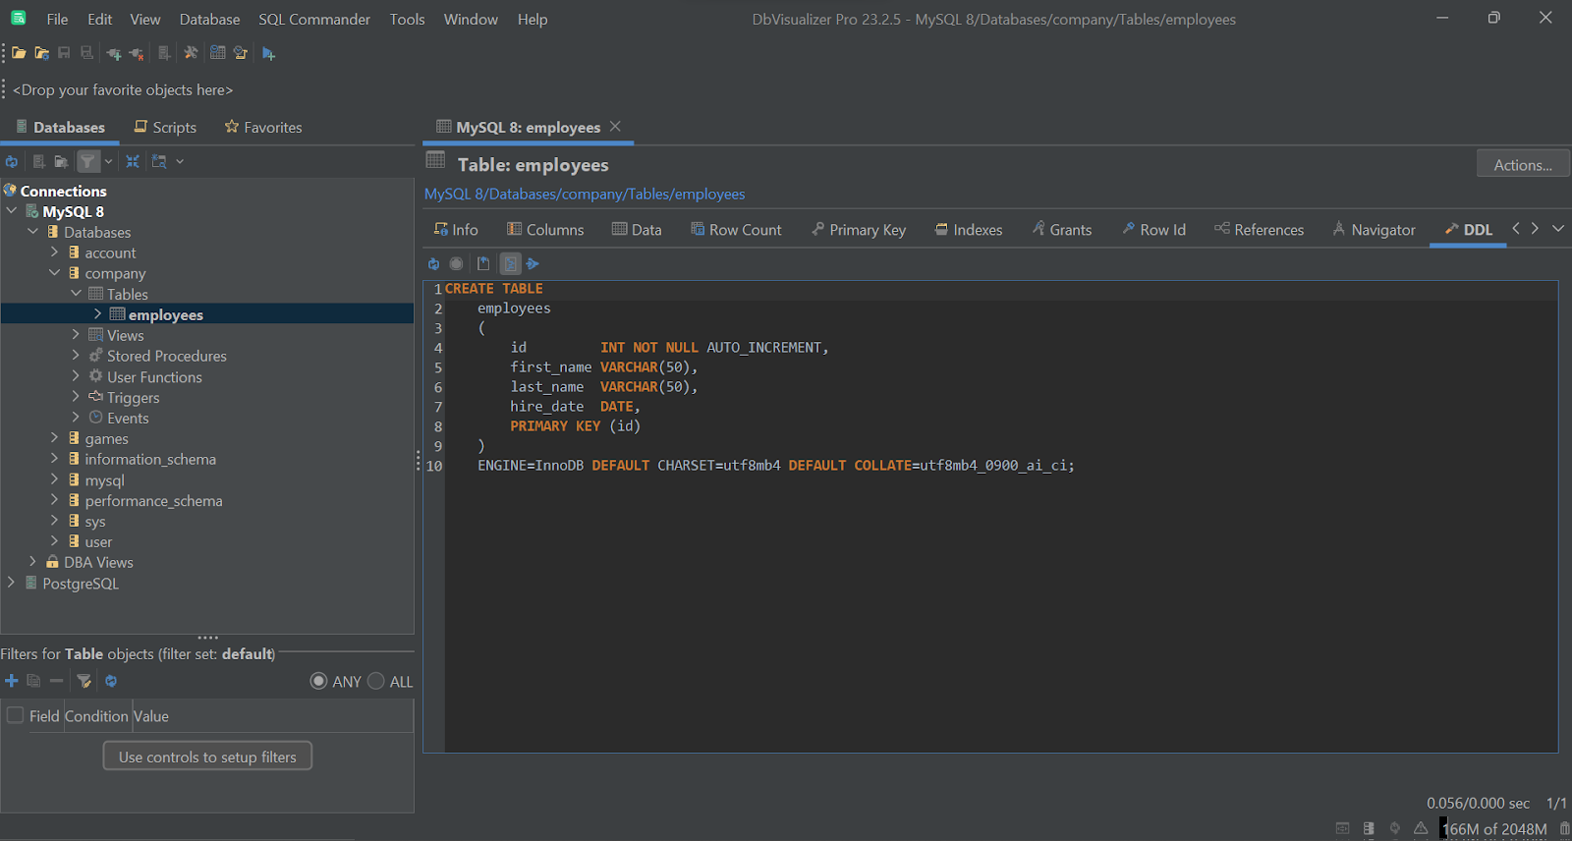Expand the employees table node
Screen dimensions: 1572x841
click(97, 314)
